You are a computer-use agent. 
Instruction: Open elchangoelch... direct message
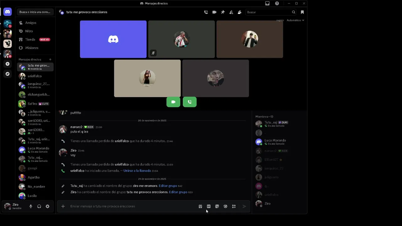[x=35, y=94]
